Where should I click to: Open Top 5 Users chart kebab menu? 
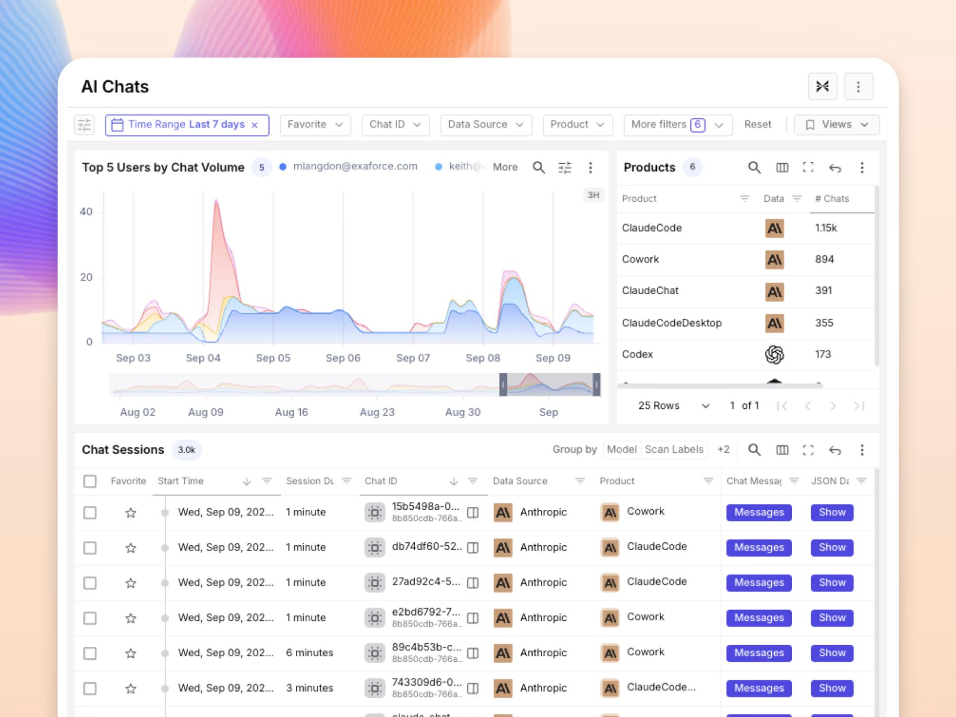pyautogui.click(x=591, y=167)
